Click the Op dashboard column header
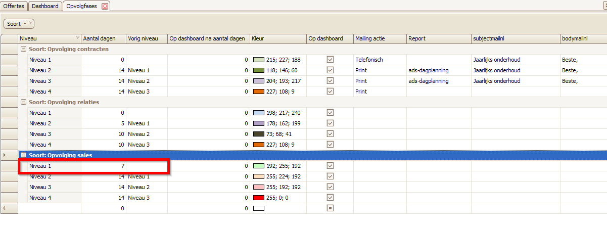 (x=330, y=38)
